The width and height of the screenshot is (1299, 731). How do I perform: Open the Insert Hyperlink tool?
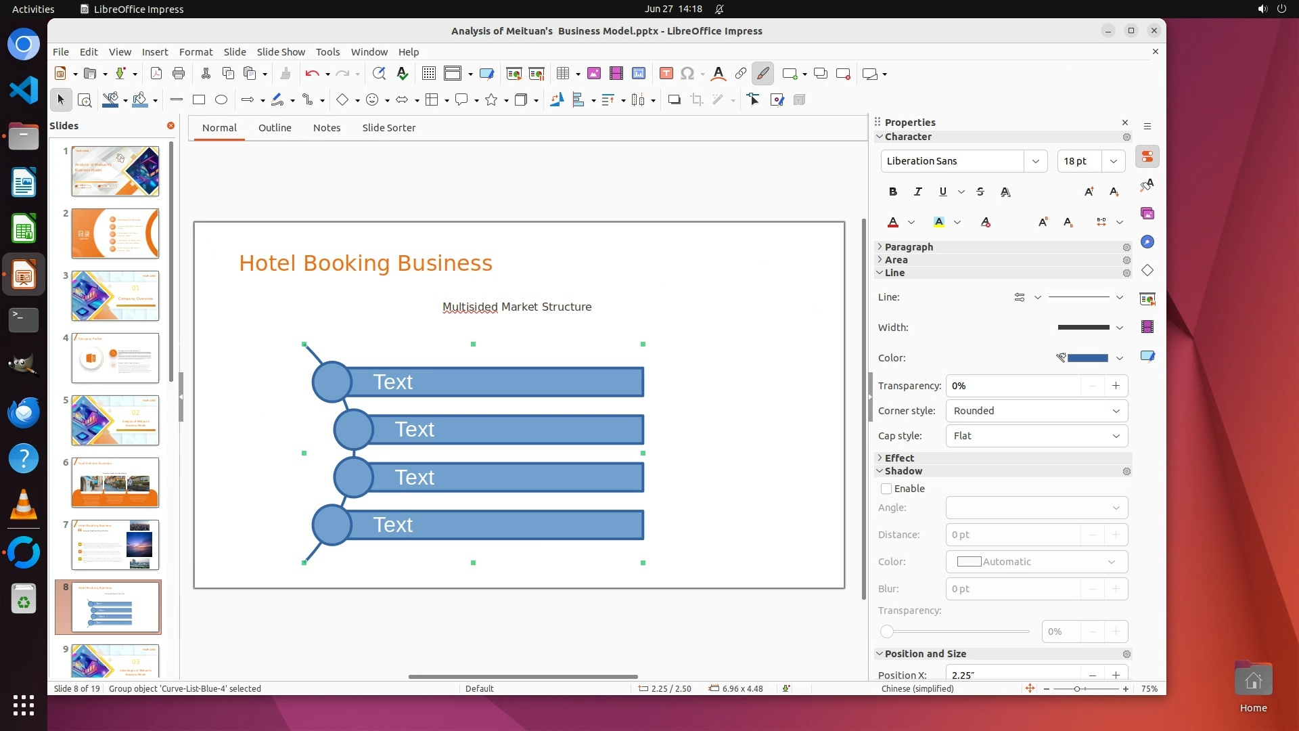741,74
